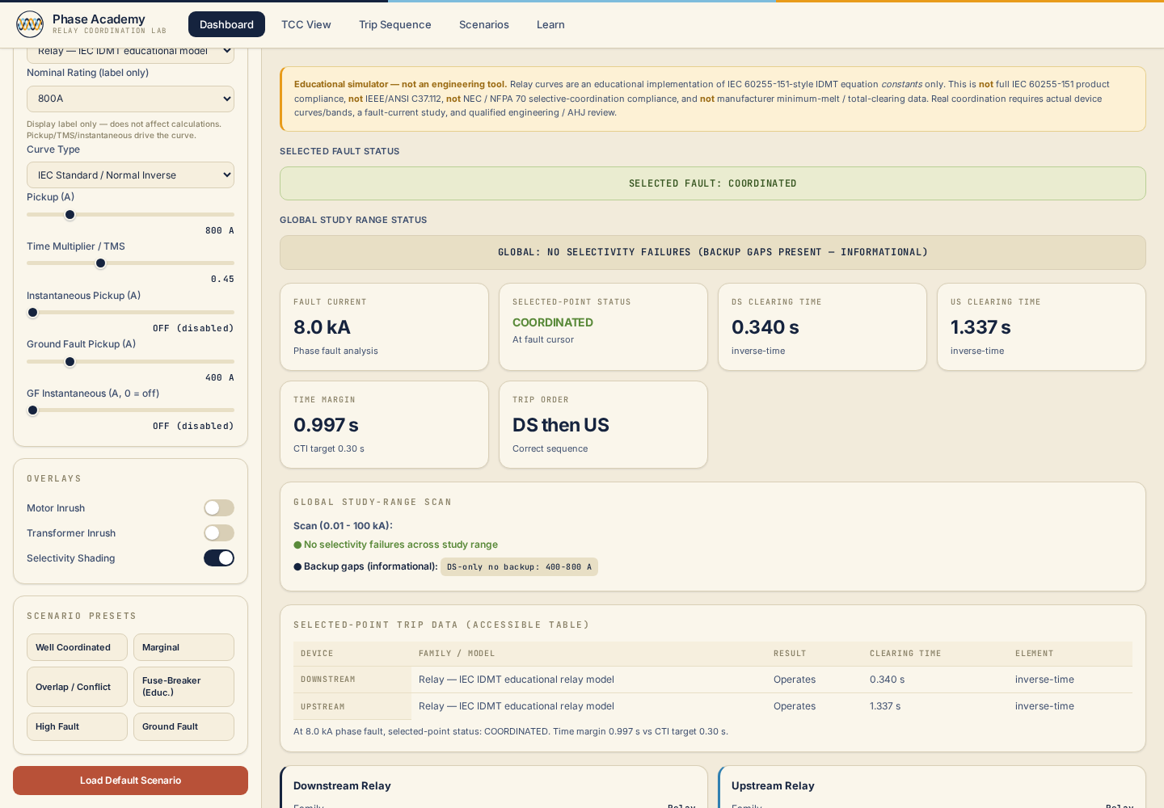1164x808 pixels.
Task: Disable the Selectivity Shading toggle
Action: (x=219, y=558)
